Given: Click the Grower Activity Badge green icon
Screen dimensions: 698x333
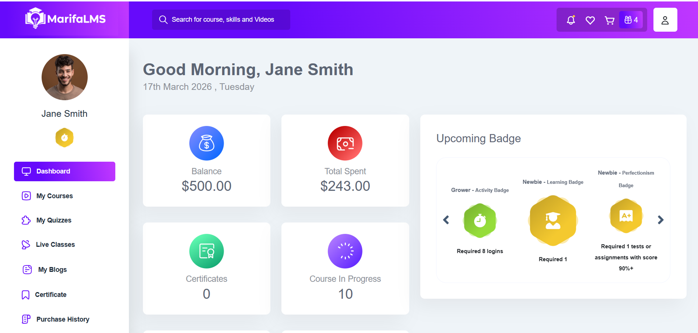Looking at the screenshot, I should pos(480,221).
